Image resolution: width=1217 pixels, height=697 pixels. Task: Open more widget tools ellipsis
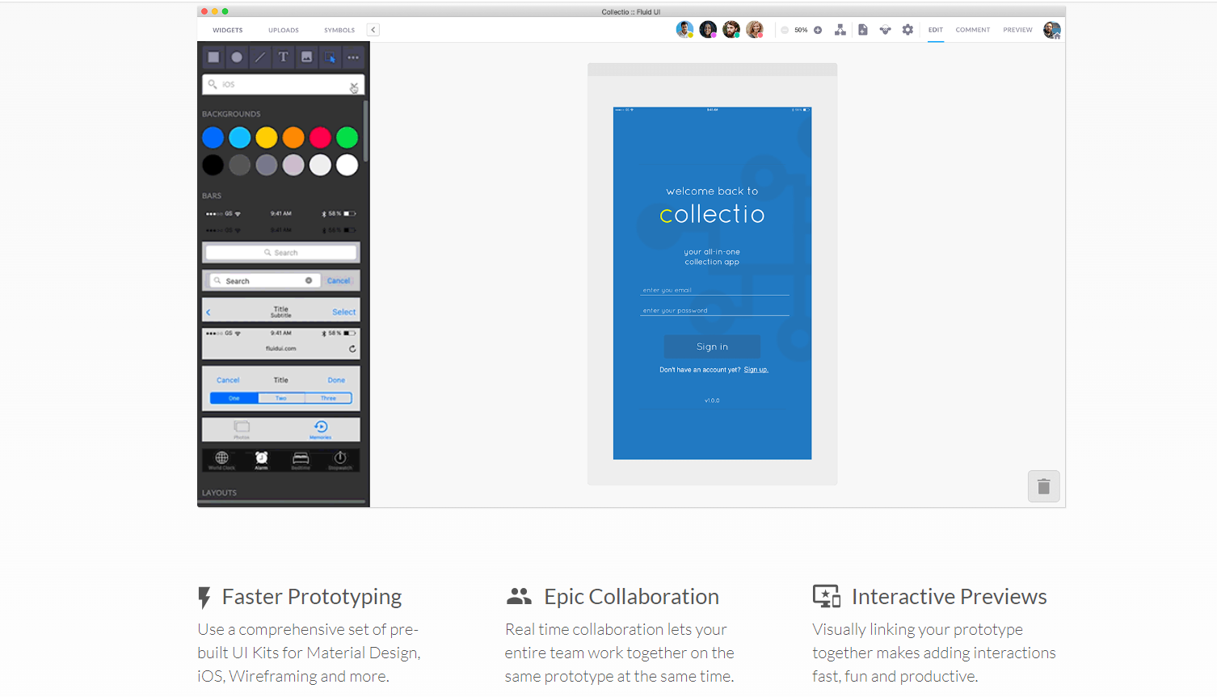click(x=353, y=57)
